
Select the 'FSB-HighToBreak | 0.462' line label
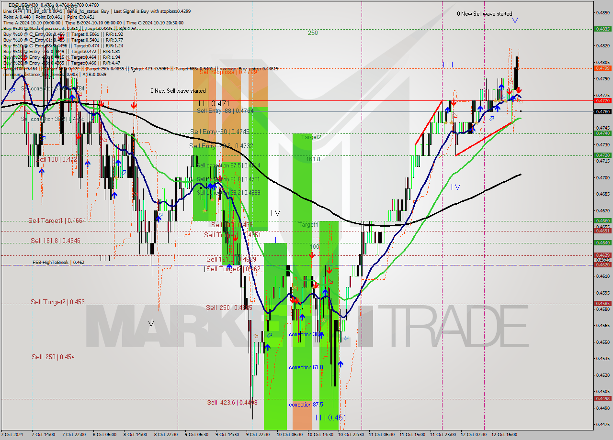58,263
